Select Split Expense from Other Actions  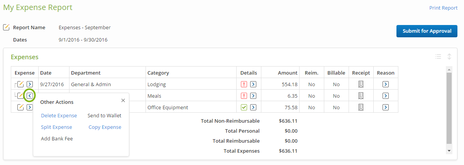pos(56,127)
